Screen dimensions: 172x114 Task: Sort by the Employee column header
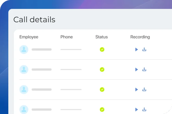click(x=29, y=37)
